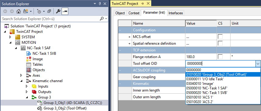
Task: Open the Solution Explorer window options dropdown
Action: pos(95,4)
